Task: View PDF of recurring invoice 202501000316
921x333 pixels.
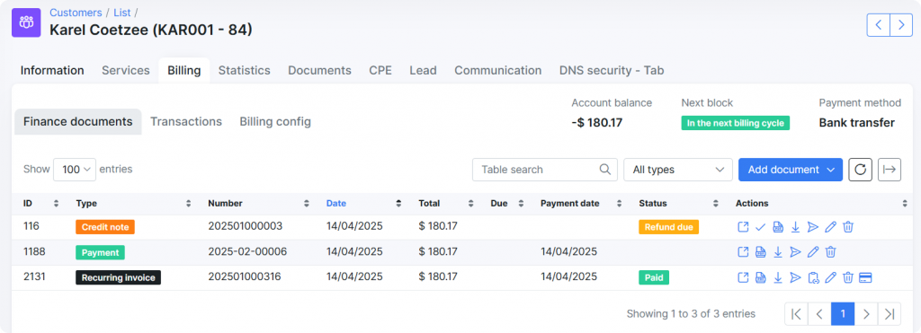Action: tap(761, 277)
